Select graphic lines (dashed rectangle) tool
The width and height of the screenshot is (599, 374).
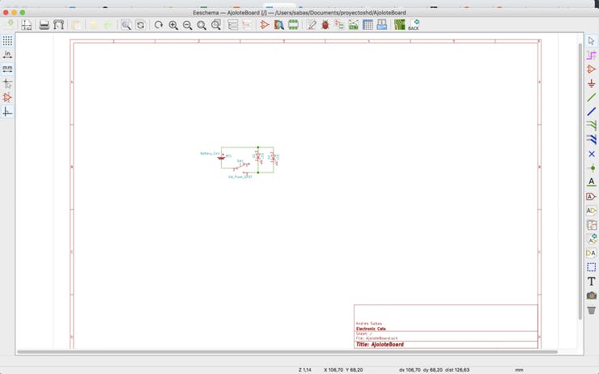592,267
